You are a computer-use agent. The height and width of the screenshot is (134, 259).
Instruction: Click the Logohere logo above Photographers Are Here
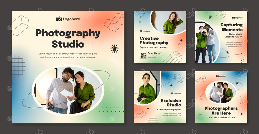(221, 76)
